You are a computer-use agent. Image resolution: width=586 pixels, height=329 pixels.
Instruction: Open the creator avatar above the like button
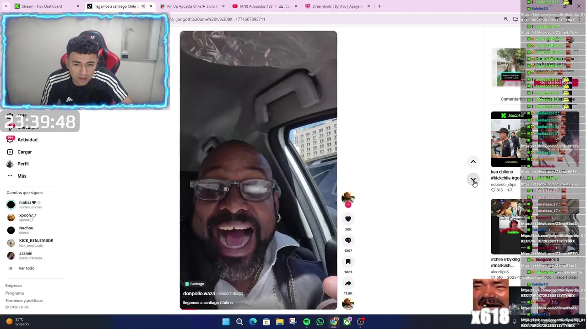pos(348,197)
